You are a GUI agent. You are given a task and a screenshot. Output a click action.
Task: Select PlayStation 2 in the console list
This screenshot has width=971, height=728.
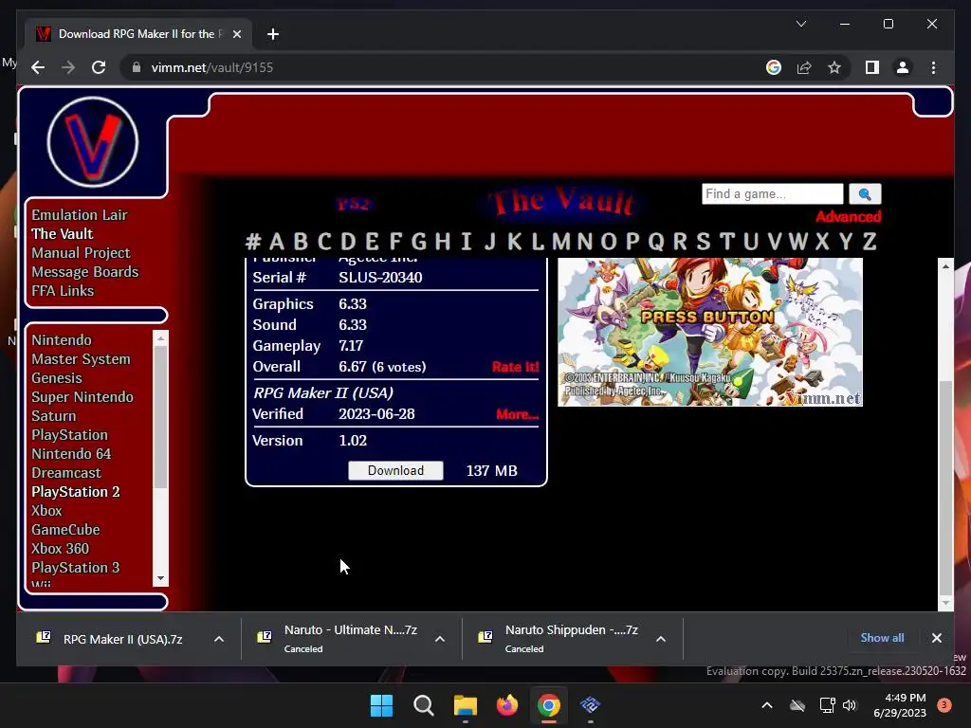(x=76, y=492)
